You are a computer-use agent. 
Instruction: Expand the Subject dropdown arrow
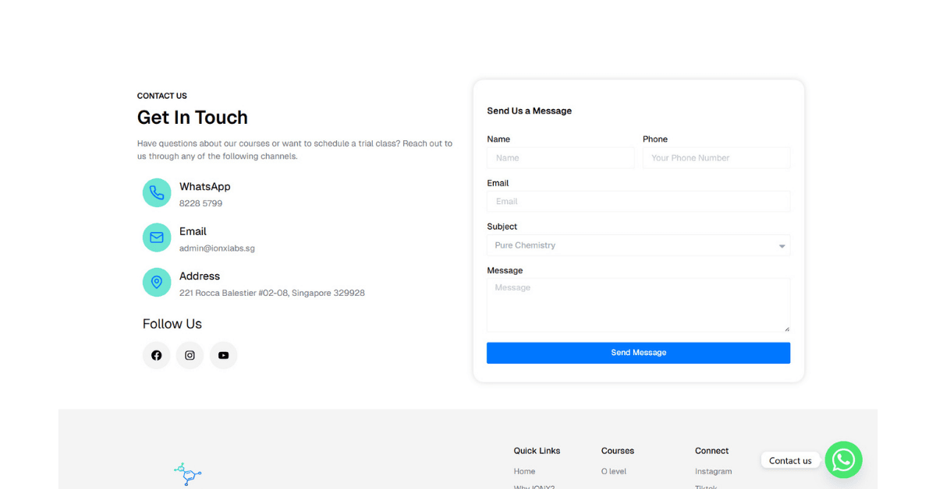coord(782,246)
